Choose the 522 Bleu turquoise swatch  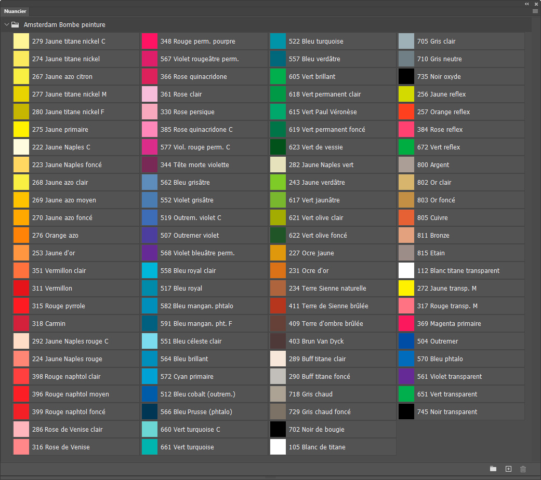333,42
